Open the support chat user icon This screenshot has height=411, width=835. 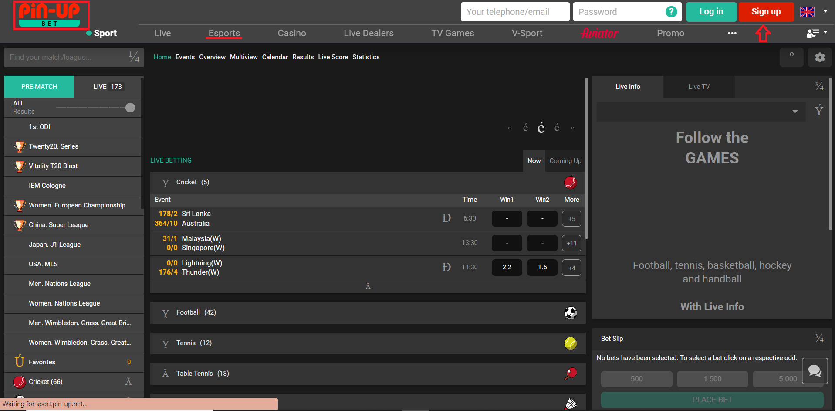(x=813, y=33)
